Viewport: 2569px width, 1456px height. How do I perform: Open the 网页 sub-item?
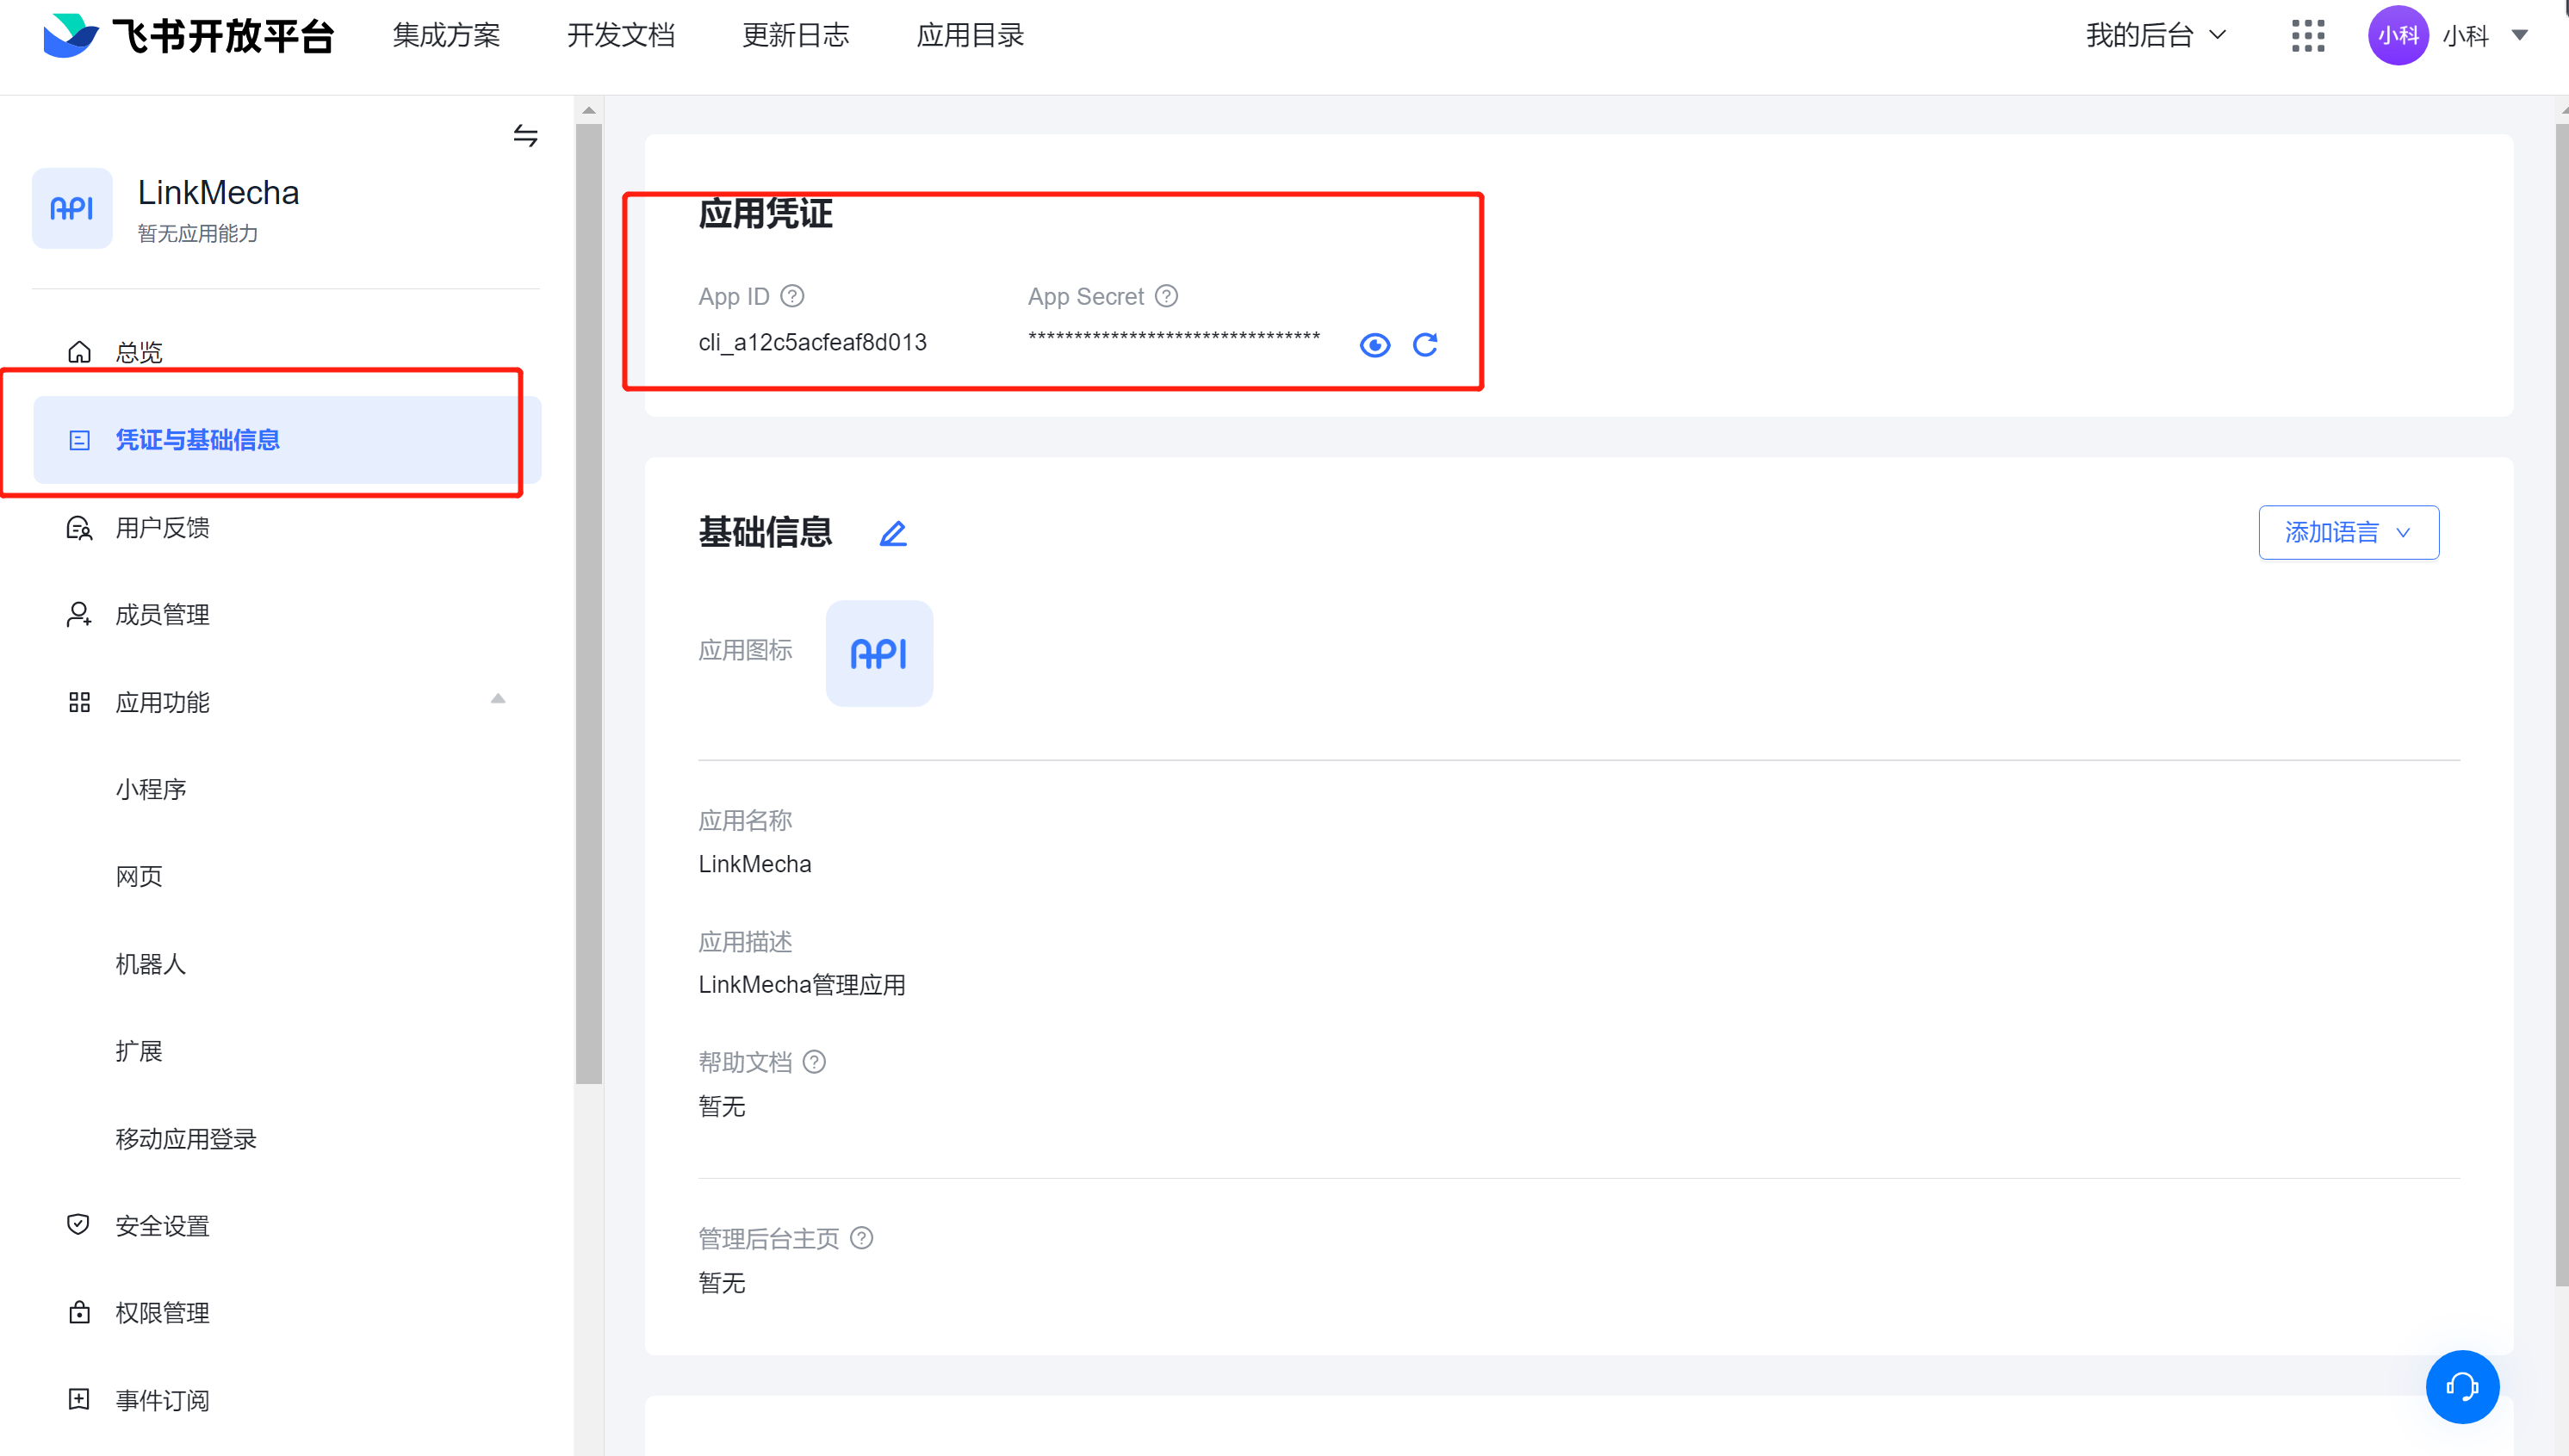(139, 877)
